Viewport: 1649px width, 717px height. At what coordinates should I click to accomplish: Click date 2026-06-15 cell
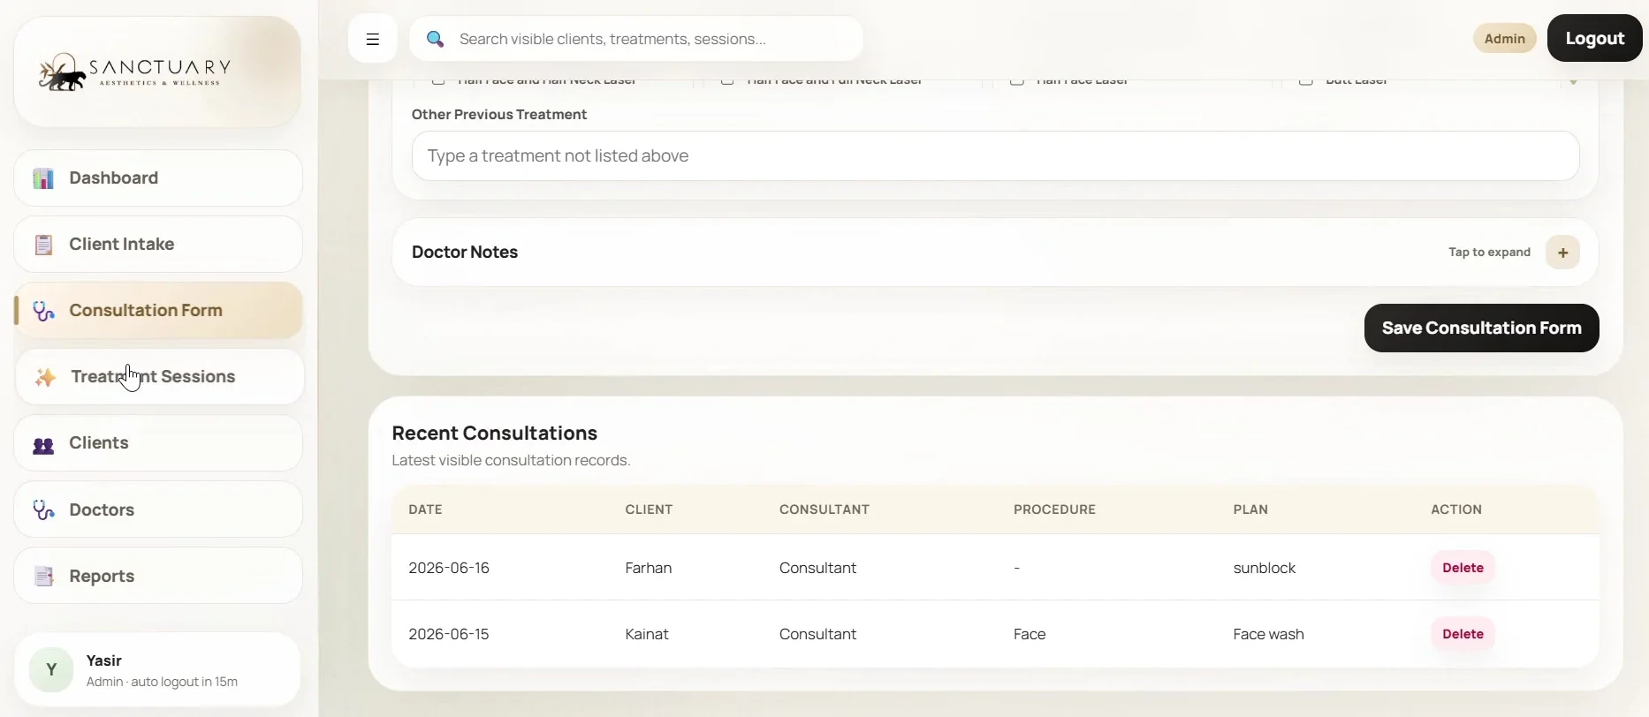coord(449,634)
